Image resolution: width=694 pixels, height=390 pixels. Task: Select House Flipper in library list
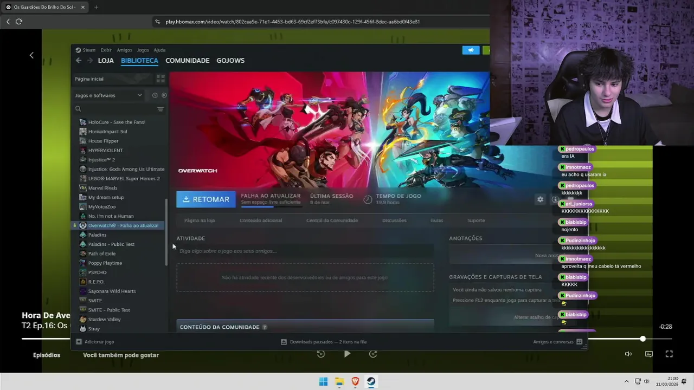click(103, 141)
